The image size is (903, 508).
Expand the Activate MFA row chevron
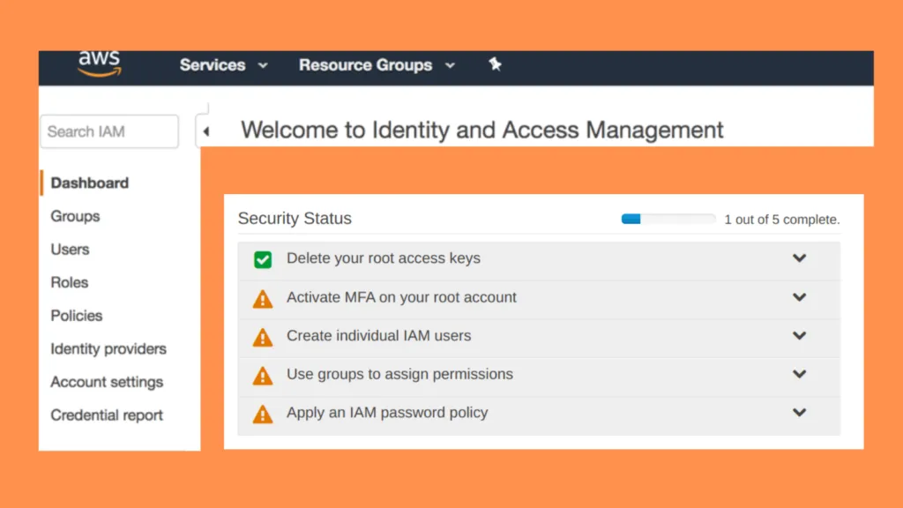pyautogui.click(x=799, y=297)
